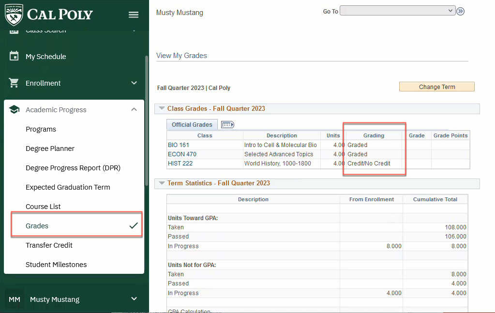Click the Cal Poly shield logo

(x=14, y=14)
